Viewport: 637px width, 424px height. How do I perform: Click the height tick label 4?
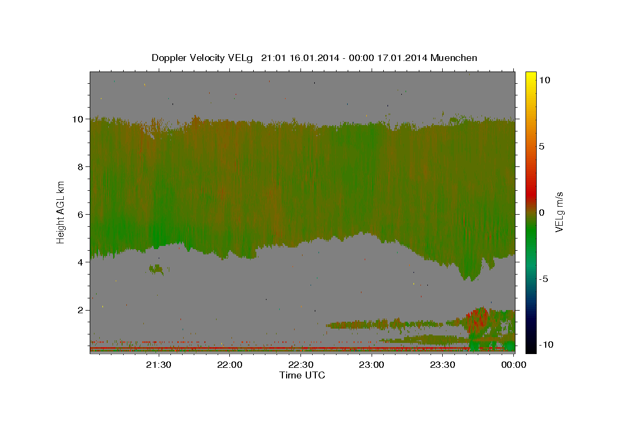pyautogui.click(x=81, y=262)
